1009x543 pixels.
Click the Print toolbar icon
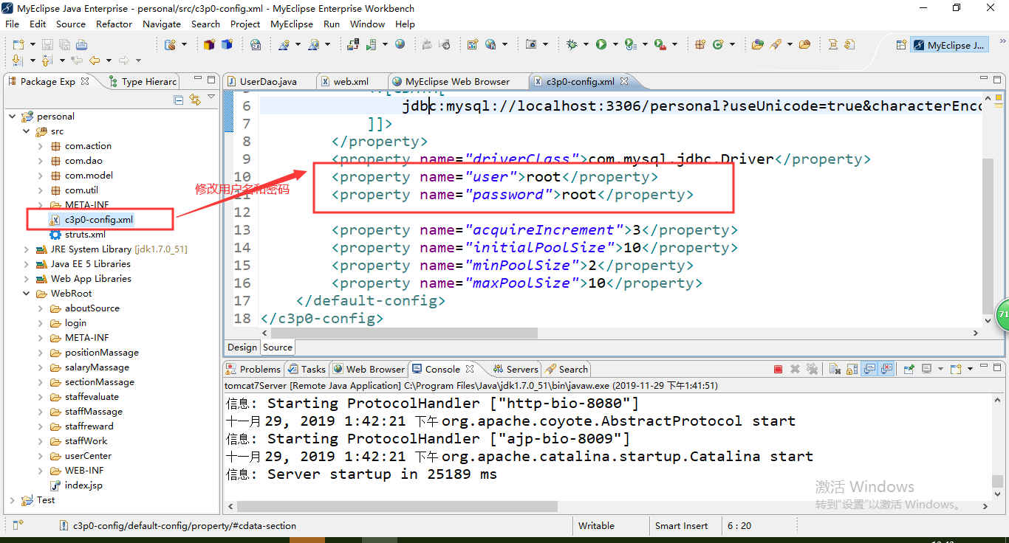(81, 44)
